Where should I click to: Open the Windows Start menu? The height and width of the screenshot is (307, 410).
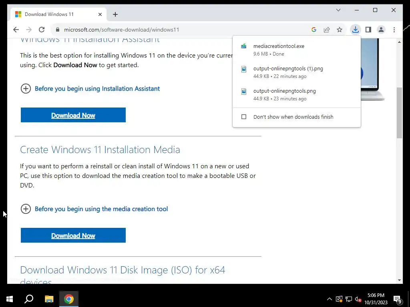(10, 299)
